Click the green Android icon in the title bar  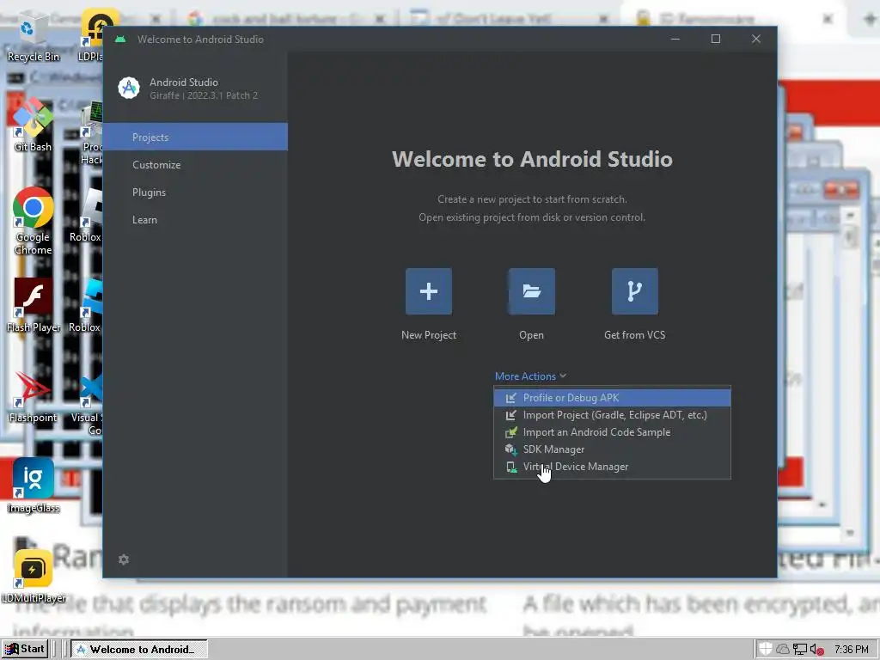pyautogui.click(x=120, y=40)
